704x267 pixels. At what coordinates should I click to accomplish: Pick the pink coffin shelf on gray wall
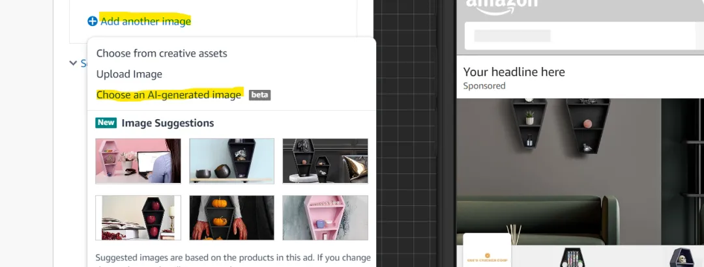coord(325,218)
